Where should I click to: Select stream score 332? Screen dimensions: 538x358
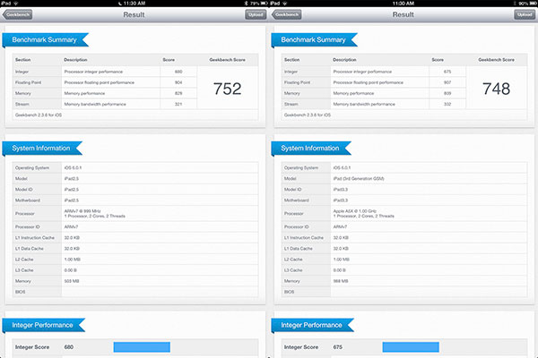(447, 104)
